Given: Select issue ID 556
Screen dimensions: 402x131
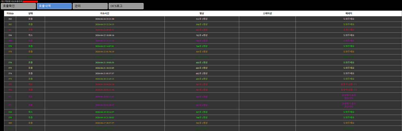Looking at the screenshot, I should [x=10, y=35].
